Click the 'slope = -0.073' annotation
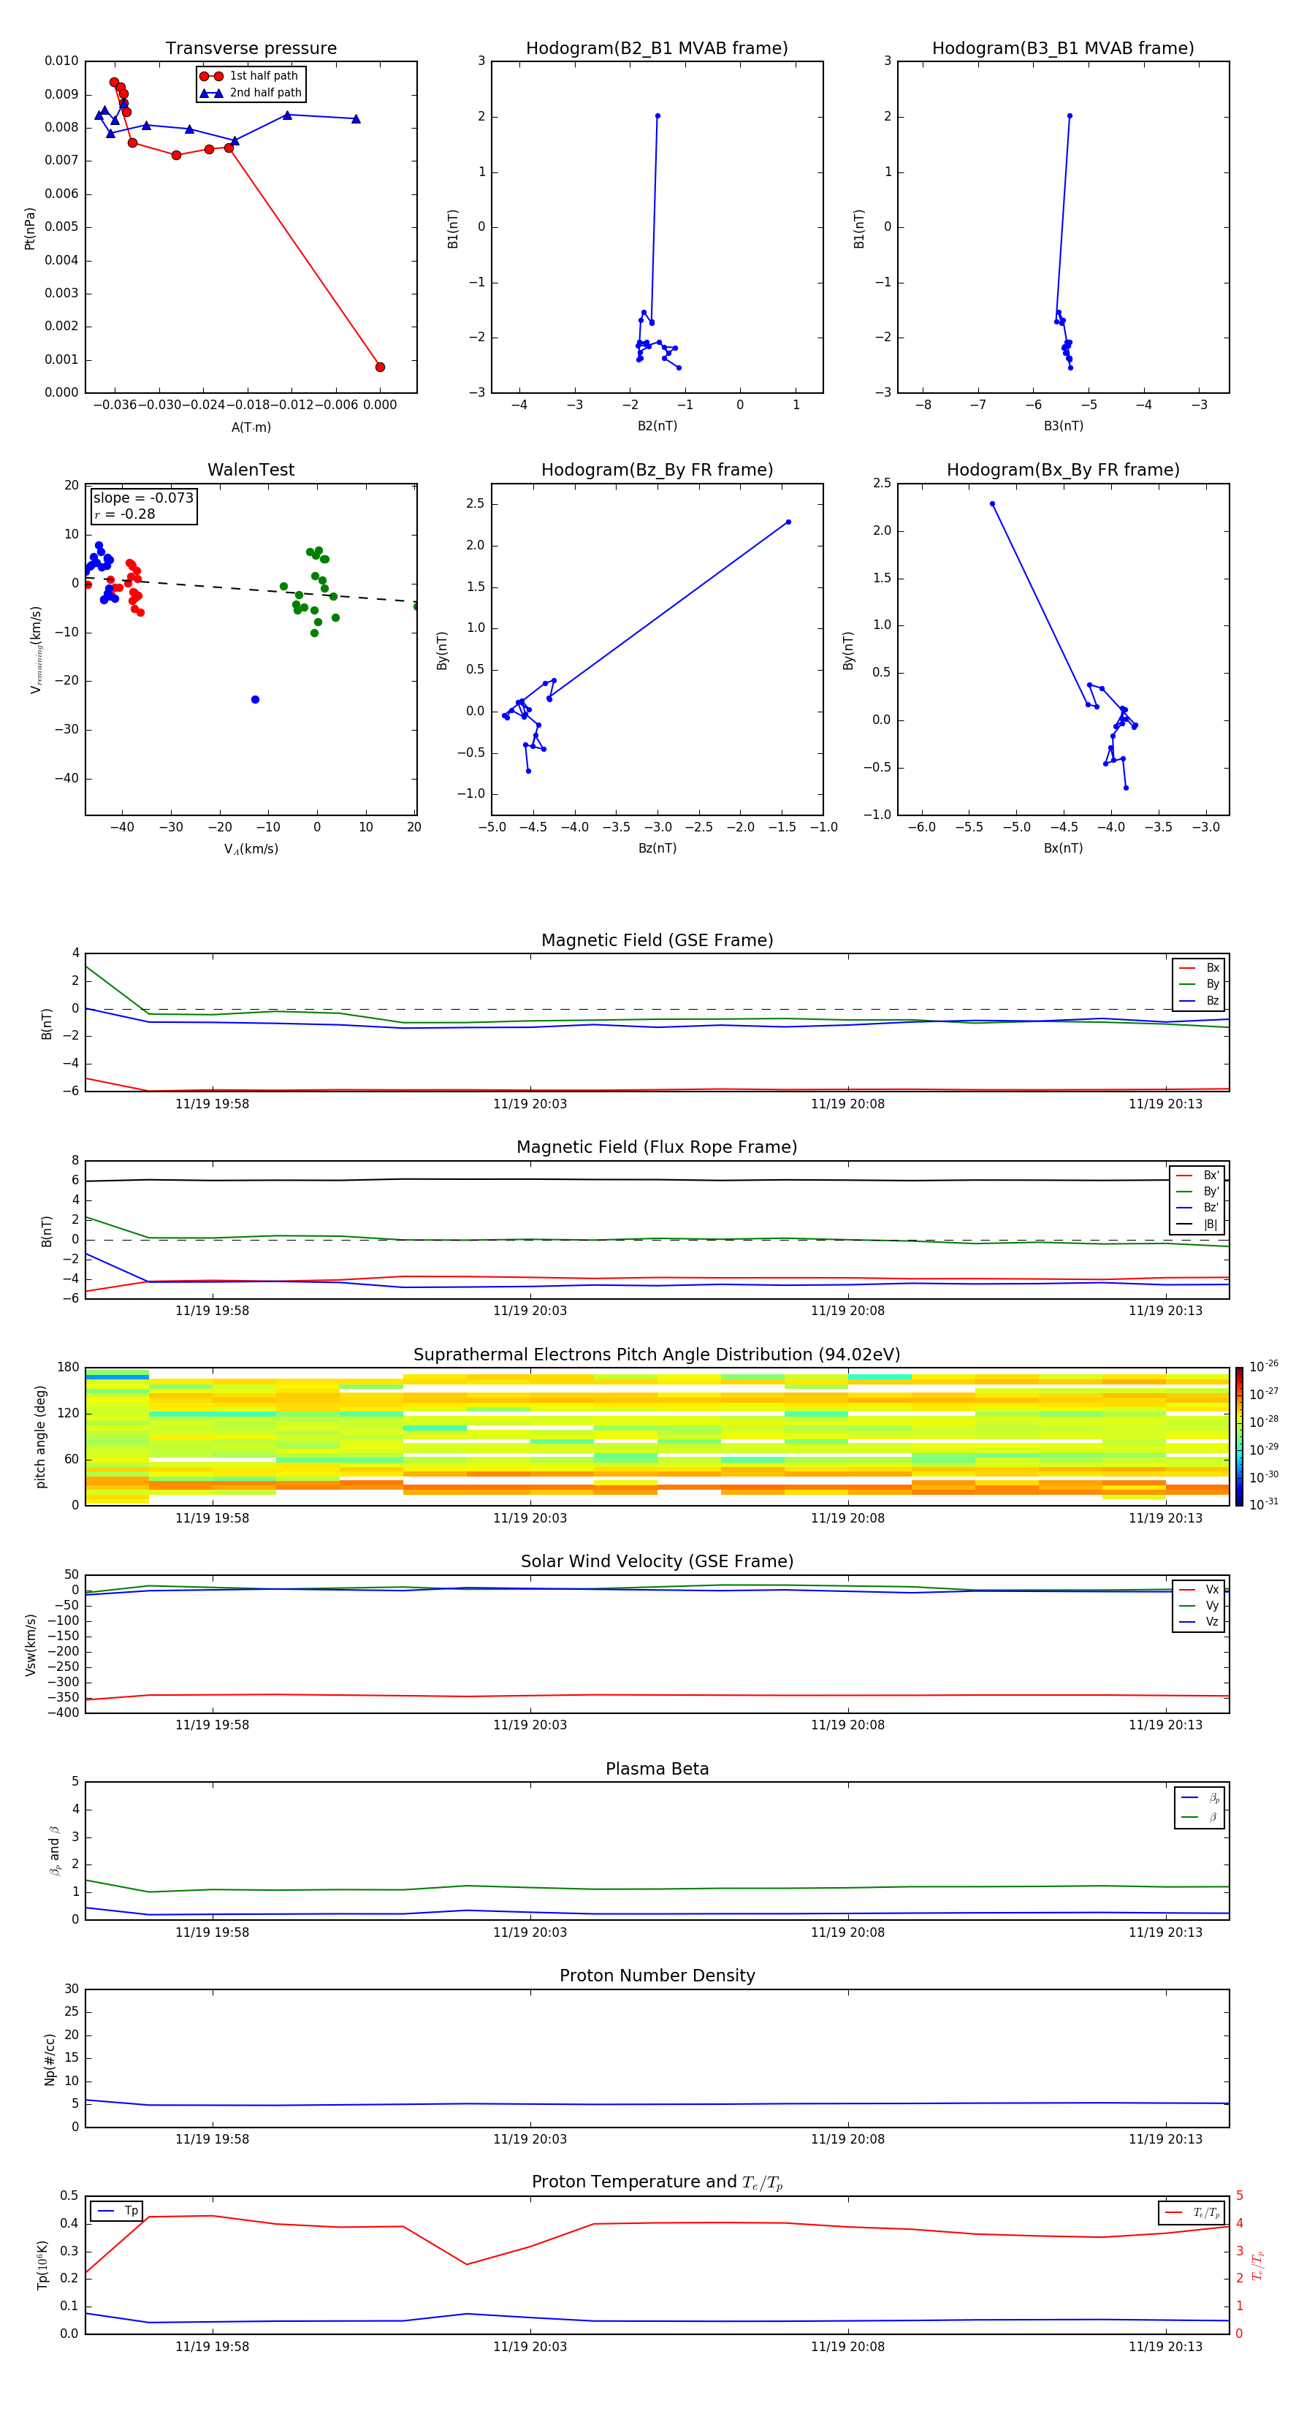Screen dimensions: 1315x2411 coord(143,498)
